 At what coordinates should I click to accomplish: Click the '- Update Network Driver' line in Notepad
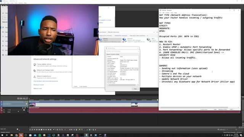tap(173, 79)
